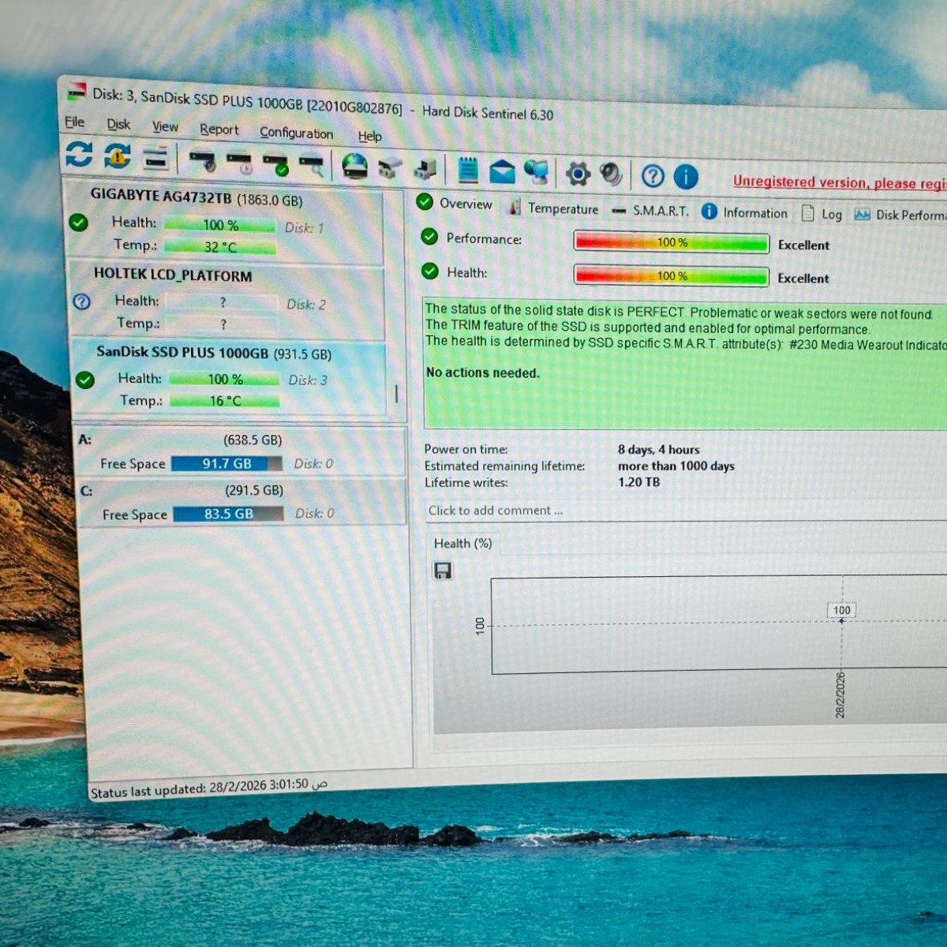The height and width of the screenshot is (947, 947).
Task: Open the Configuration menu
Action: click(x=296, y=133)
